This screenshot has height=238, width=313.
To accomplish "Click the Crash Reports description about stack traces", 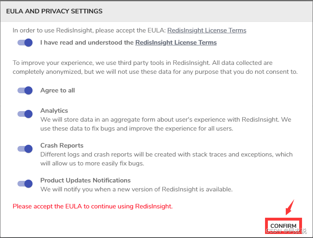I will pos(167,159).
